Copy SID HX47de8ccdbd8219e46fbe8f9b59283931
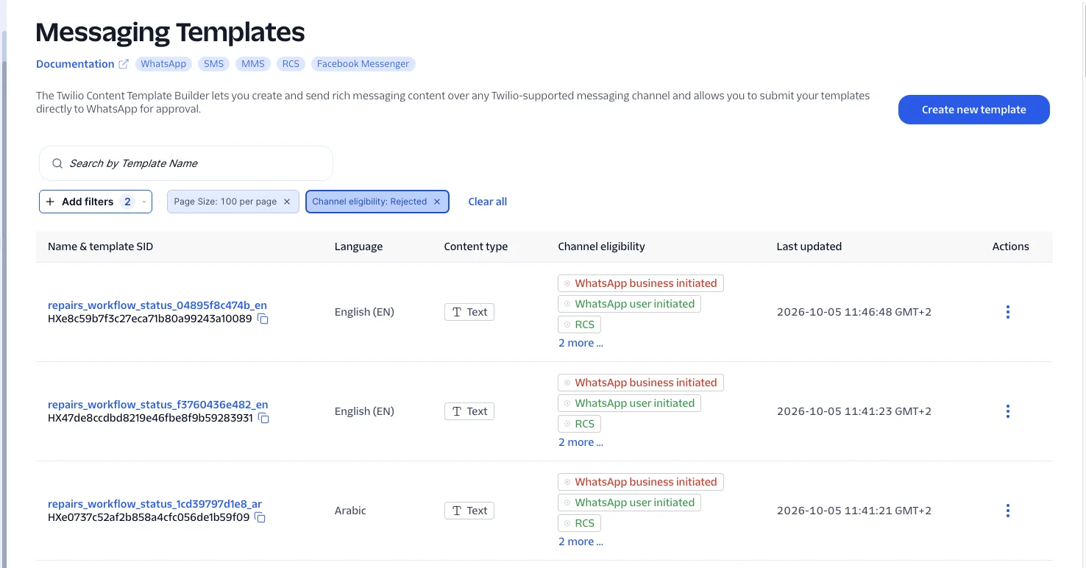This screenshot has width=1086, height=568. tap(263, 419)
